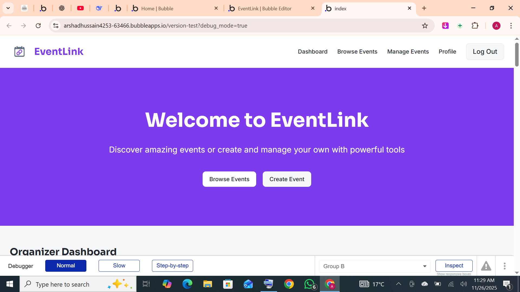
Task: Click the browser address bar URL
Action: pyautogui.click(x=155, y=26)
